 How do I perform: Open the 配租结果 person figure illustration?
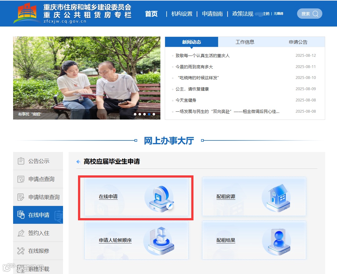(277, 242)
